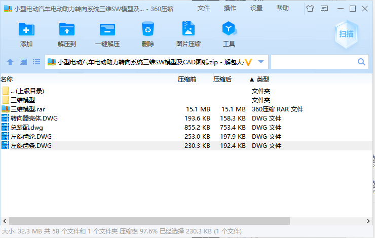This screenshot has width=375, height=238.
Task: Start the 扫描 (Scan) hexagon button
Action: click(346, 34)
